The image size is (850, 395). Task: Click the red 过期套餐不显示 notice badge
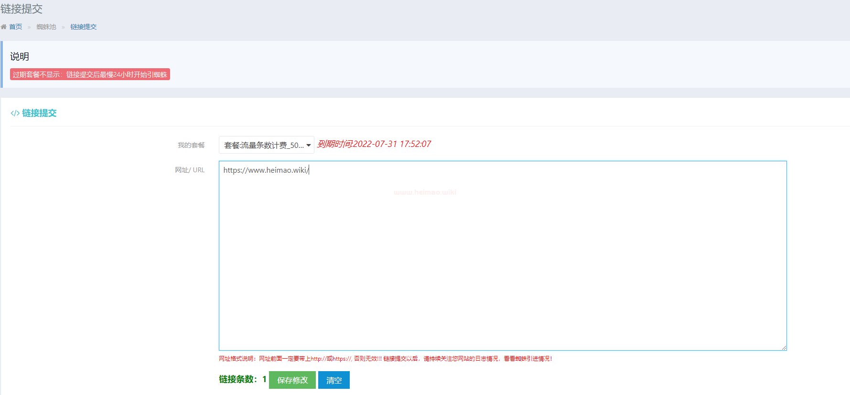90,74
